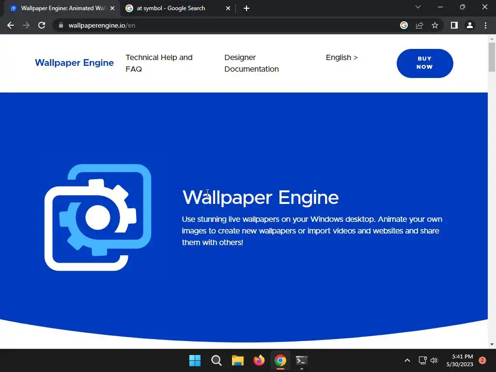The width and height of the screenshot is (496, 372).
Task: Click the address bar URL wallpaperengine.io/en
Action: 102,25
